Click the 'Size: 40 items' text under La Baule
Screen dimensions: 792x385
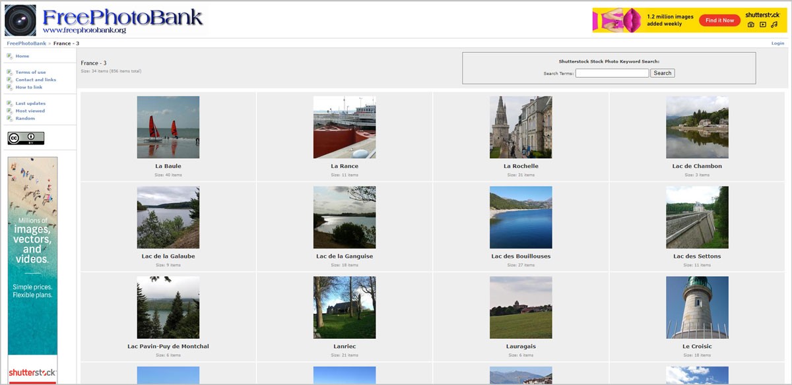click(168, 175)
